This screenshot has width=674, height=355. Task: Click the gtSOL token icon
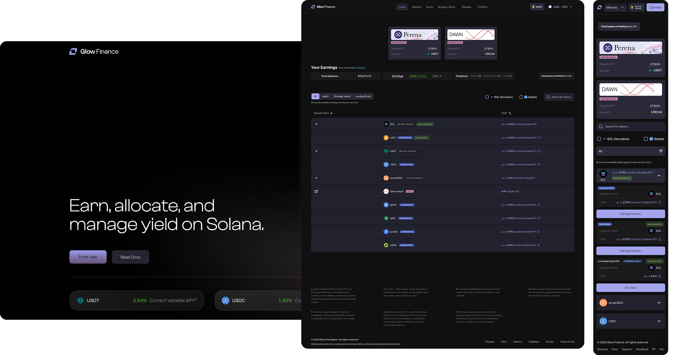point(386,205)
